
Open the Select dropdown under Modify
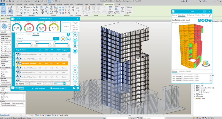pos(3,15)
